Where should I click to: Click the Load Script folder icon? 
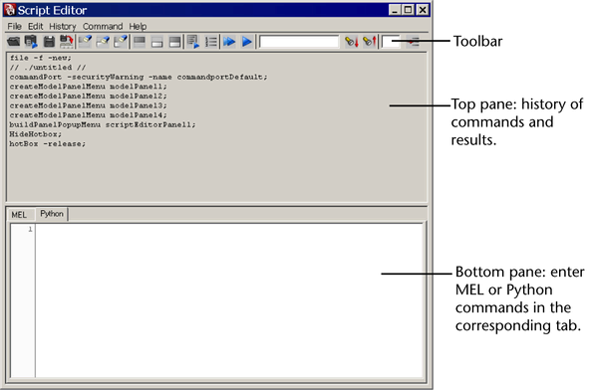click(14, 41)
